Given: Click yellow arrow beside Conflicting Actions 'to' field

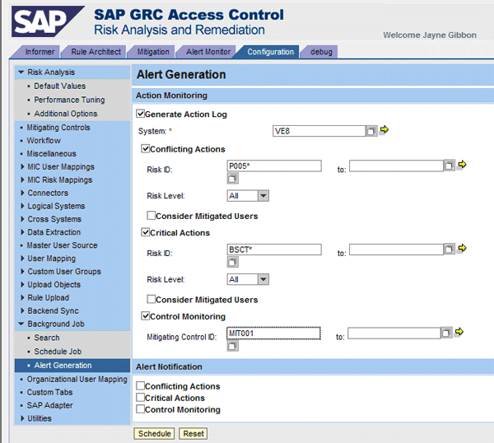Looking at the screenshot, I should tap(462, 165).
